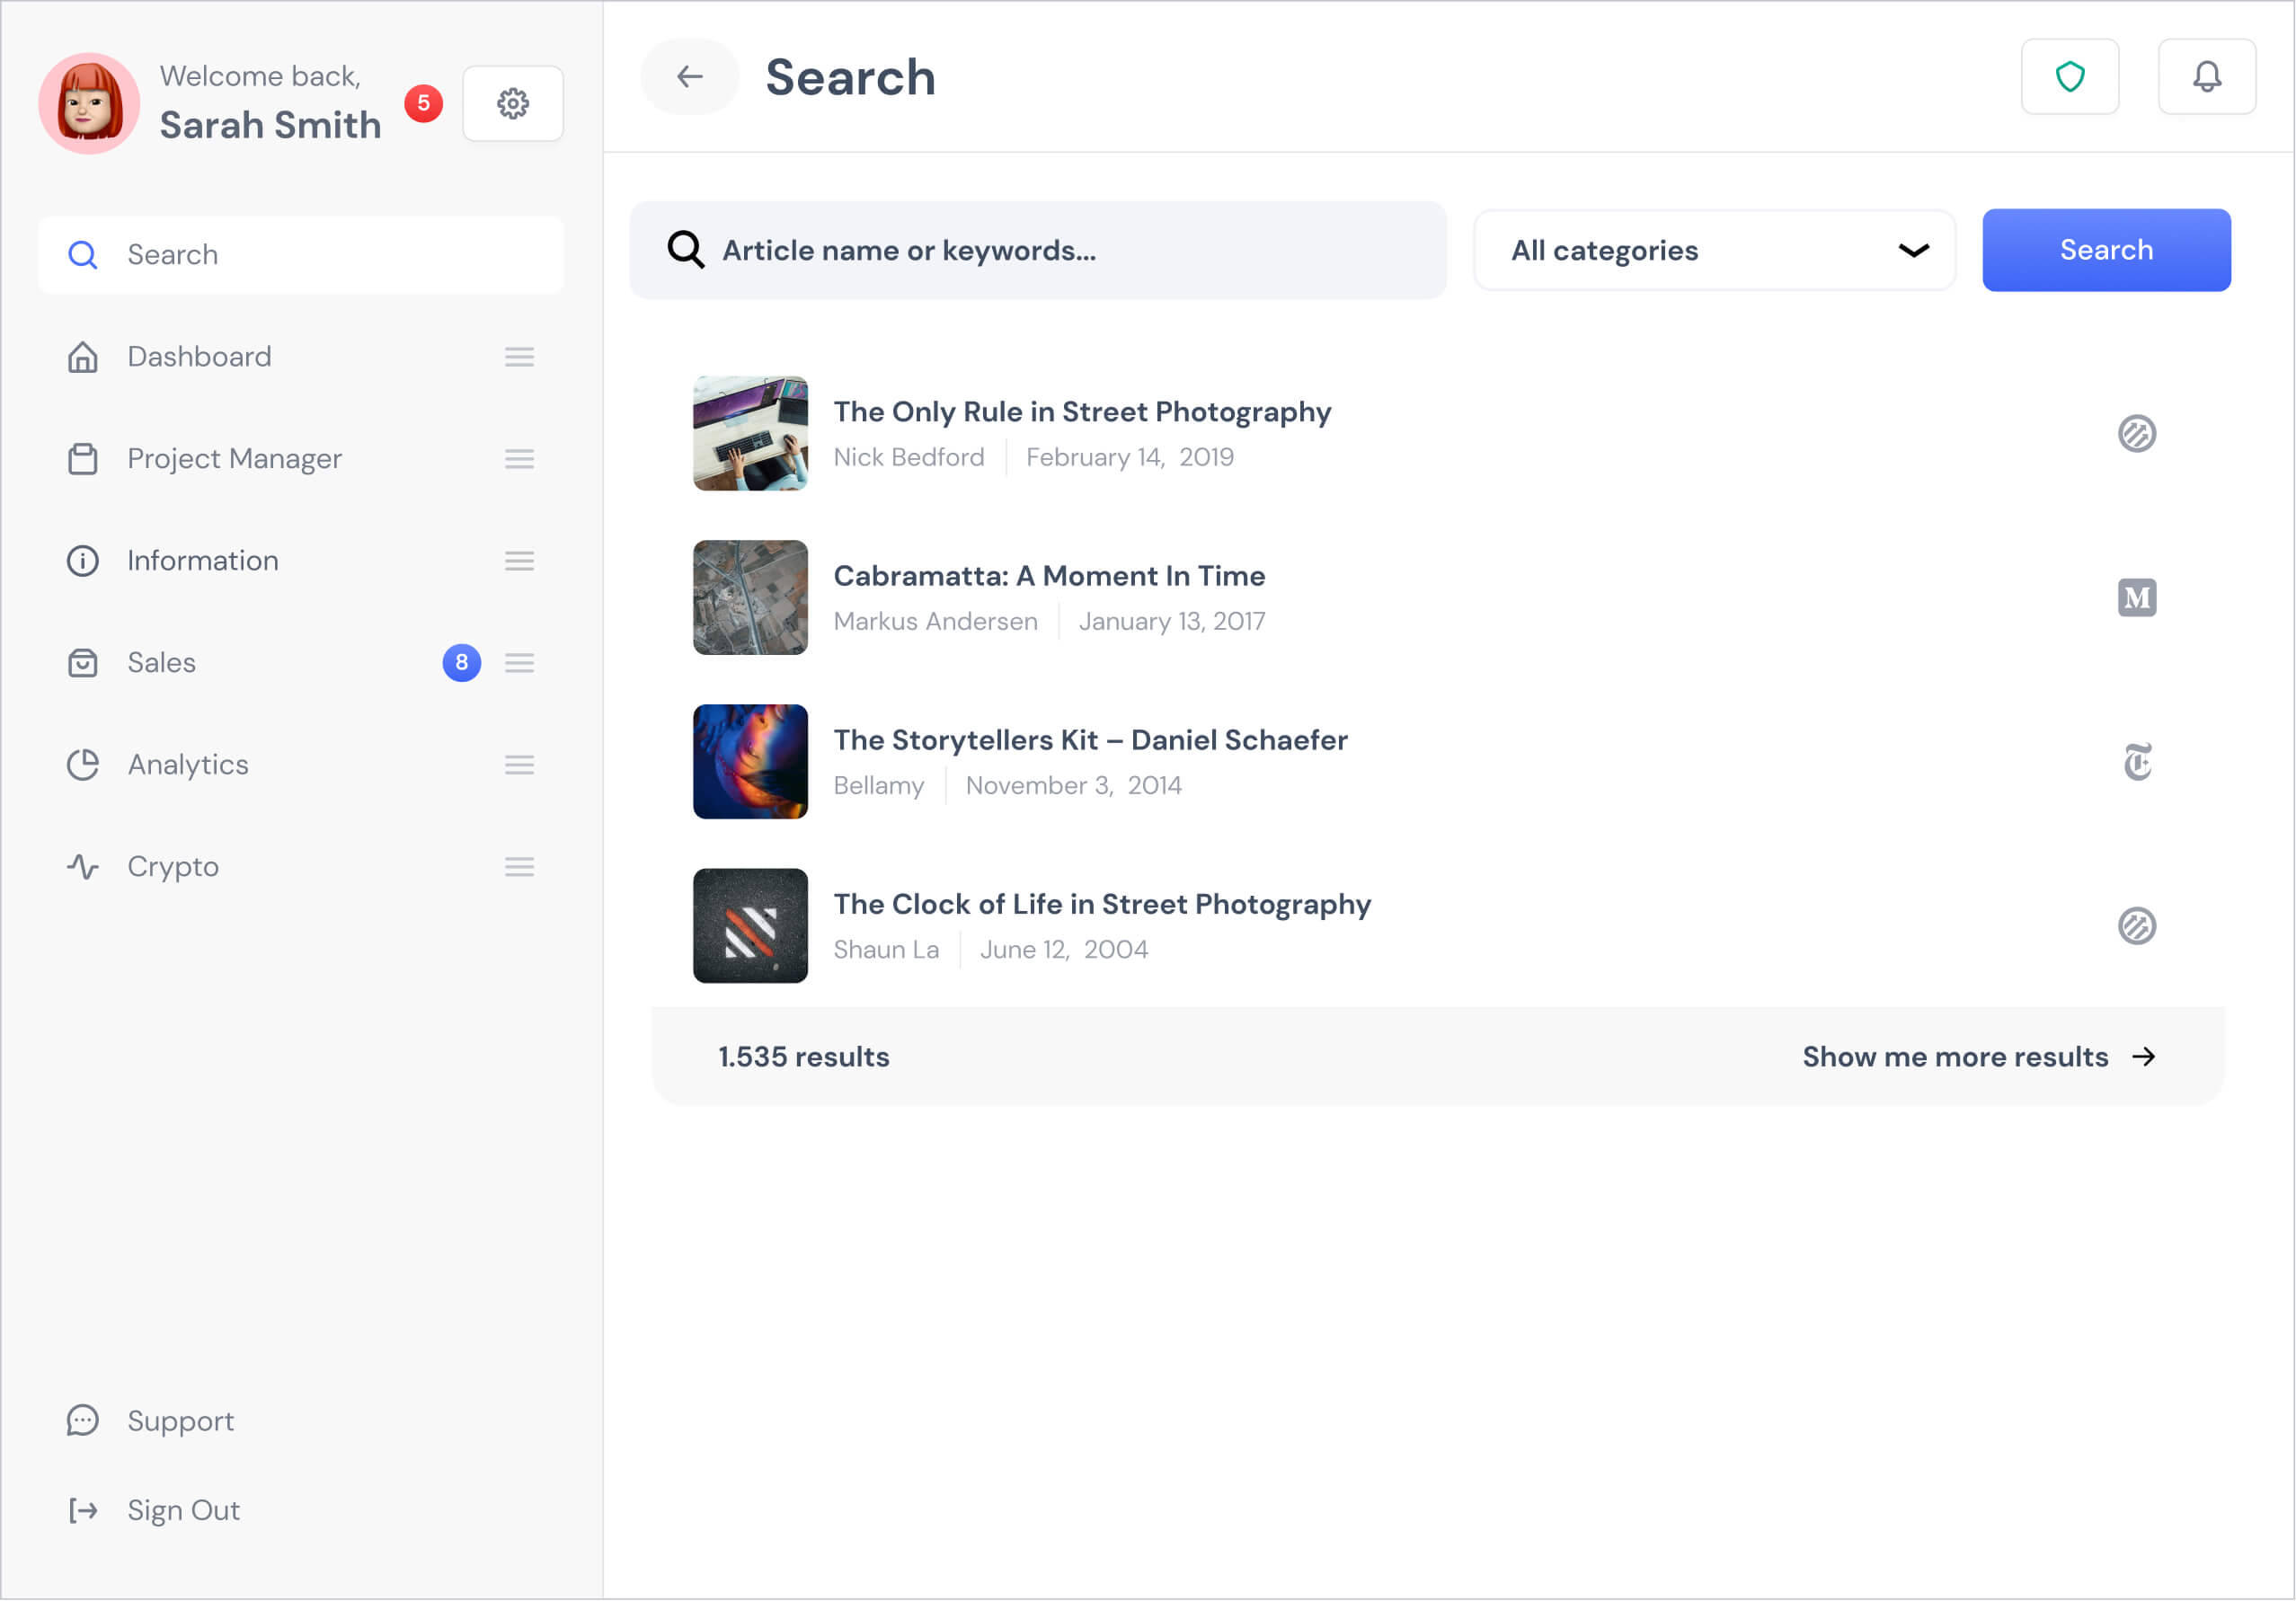Open notifications with the bell icon
Viewport: 2296px width, 1601px height.
2207,77
